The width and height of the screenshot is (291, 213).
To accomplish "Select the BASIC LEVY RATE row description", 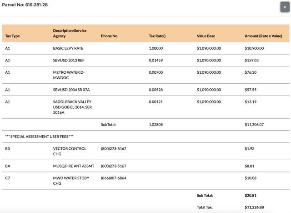I will click(68, 48).
